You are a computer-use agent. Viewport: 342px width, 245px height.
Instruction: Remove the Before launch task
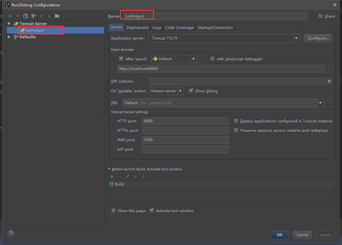[120, 177]
